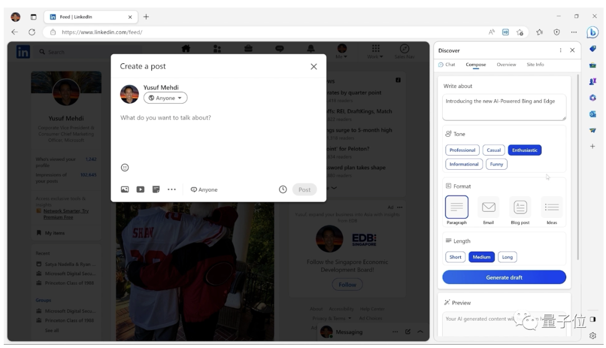
Task: Add a video to the post
Action: [140, 189]
